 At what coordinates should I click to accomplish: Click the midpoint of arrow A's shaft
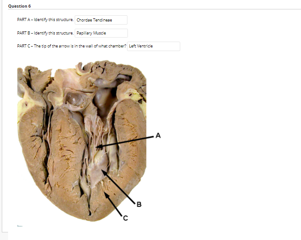pyautogui.click(x=125, y=142)
